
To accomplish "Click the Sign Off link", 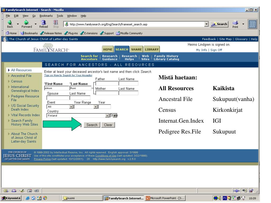I will pyautogui.click(x=216, y=50).
